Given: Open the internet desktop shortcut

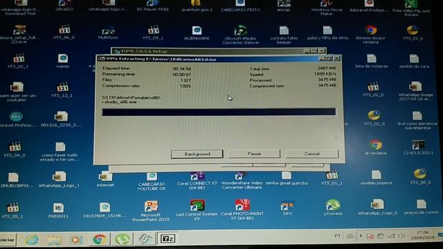Looking at the screenshot, I should [105, 180].
